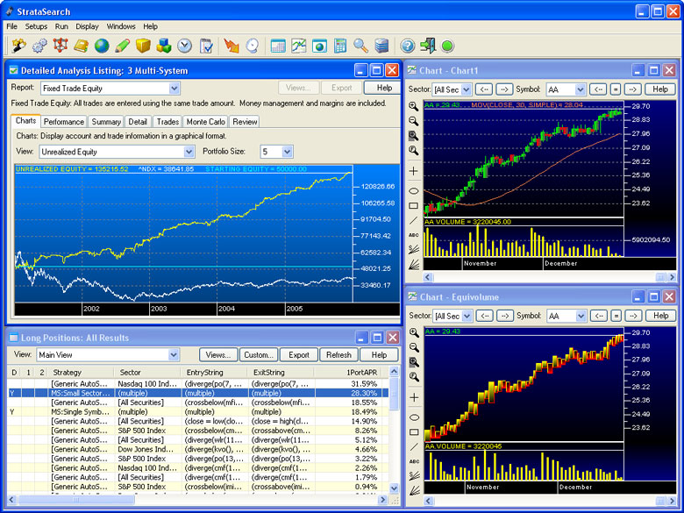Select the rectangle drawing tool in Equivolume chart
The height and width of the screenshot is (513, 684).
point(413,432)
